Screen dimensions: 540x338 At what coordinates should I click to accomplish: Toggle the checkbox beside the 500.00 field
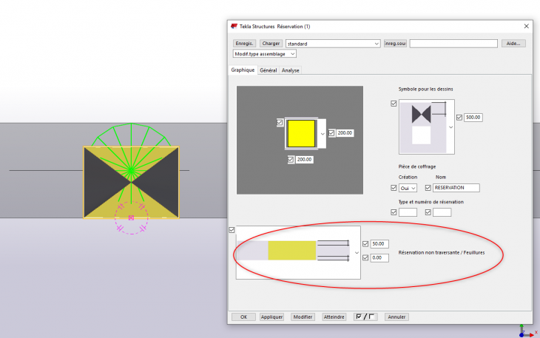tap(460, 117)
